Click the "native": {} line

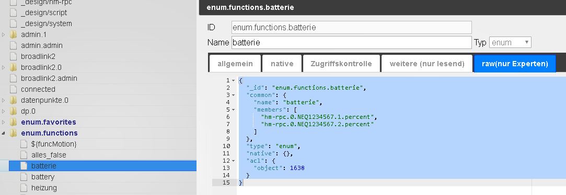(270, 153)
